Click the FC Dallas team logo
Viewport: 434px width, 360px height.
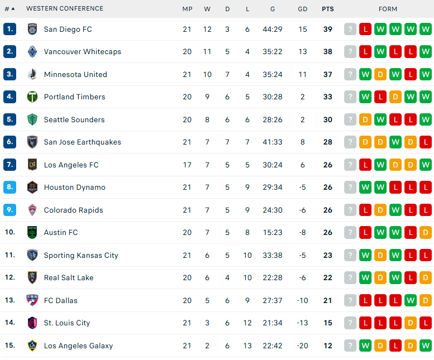coord(32,300)
